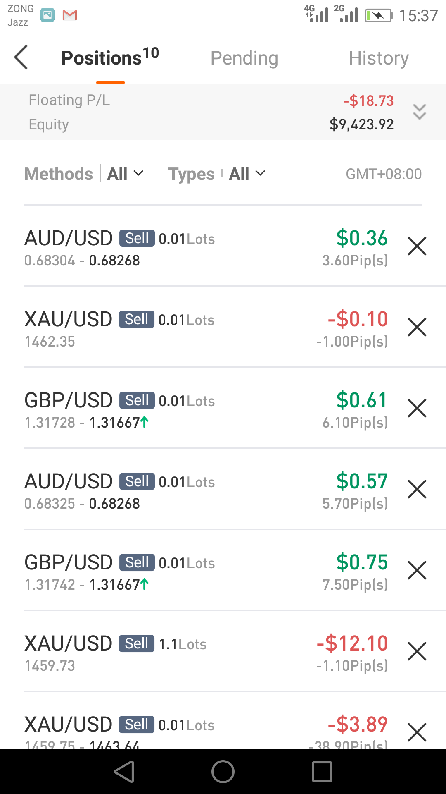Switch to the Pending tab
The height and width of the screenshot is (794, 446).
coord(244,58)
